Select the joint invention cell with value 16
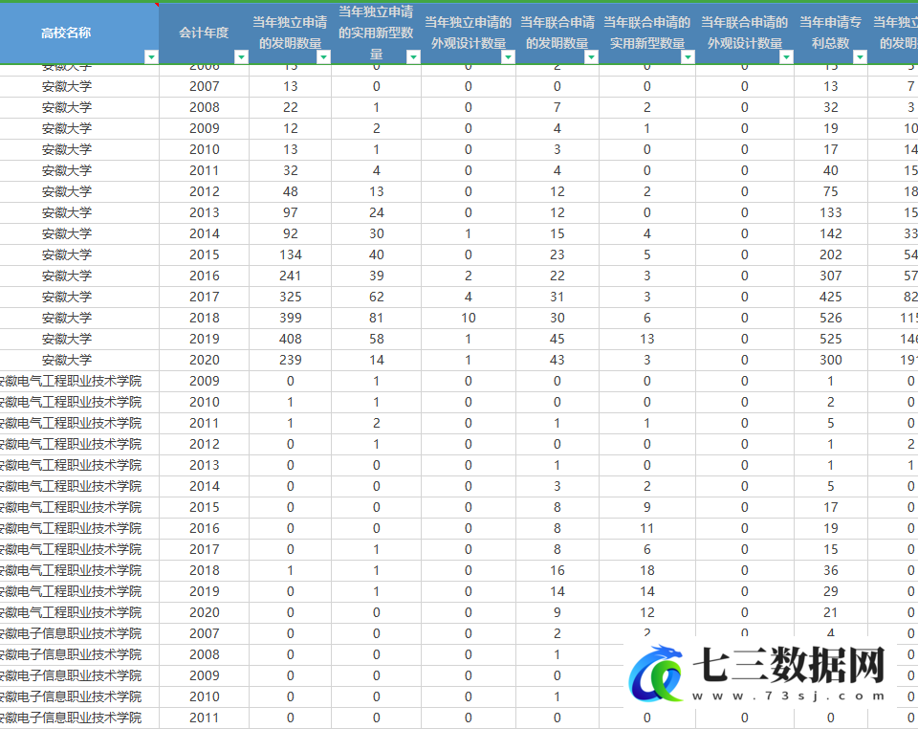Viewport: 918px width, 729px height. pyautogui.click(x=557, y=571)
